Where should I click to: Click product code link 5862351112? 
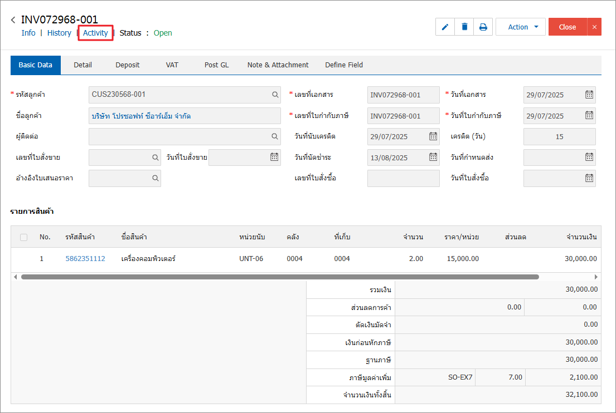85,259
